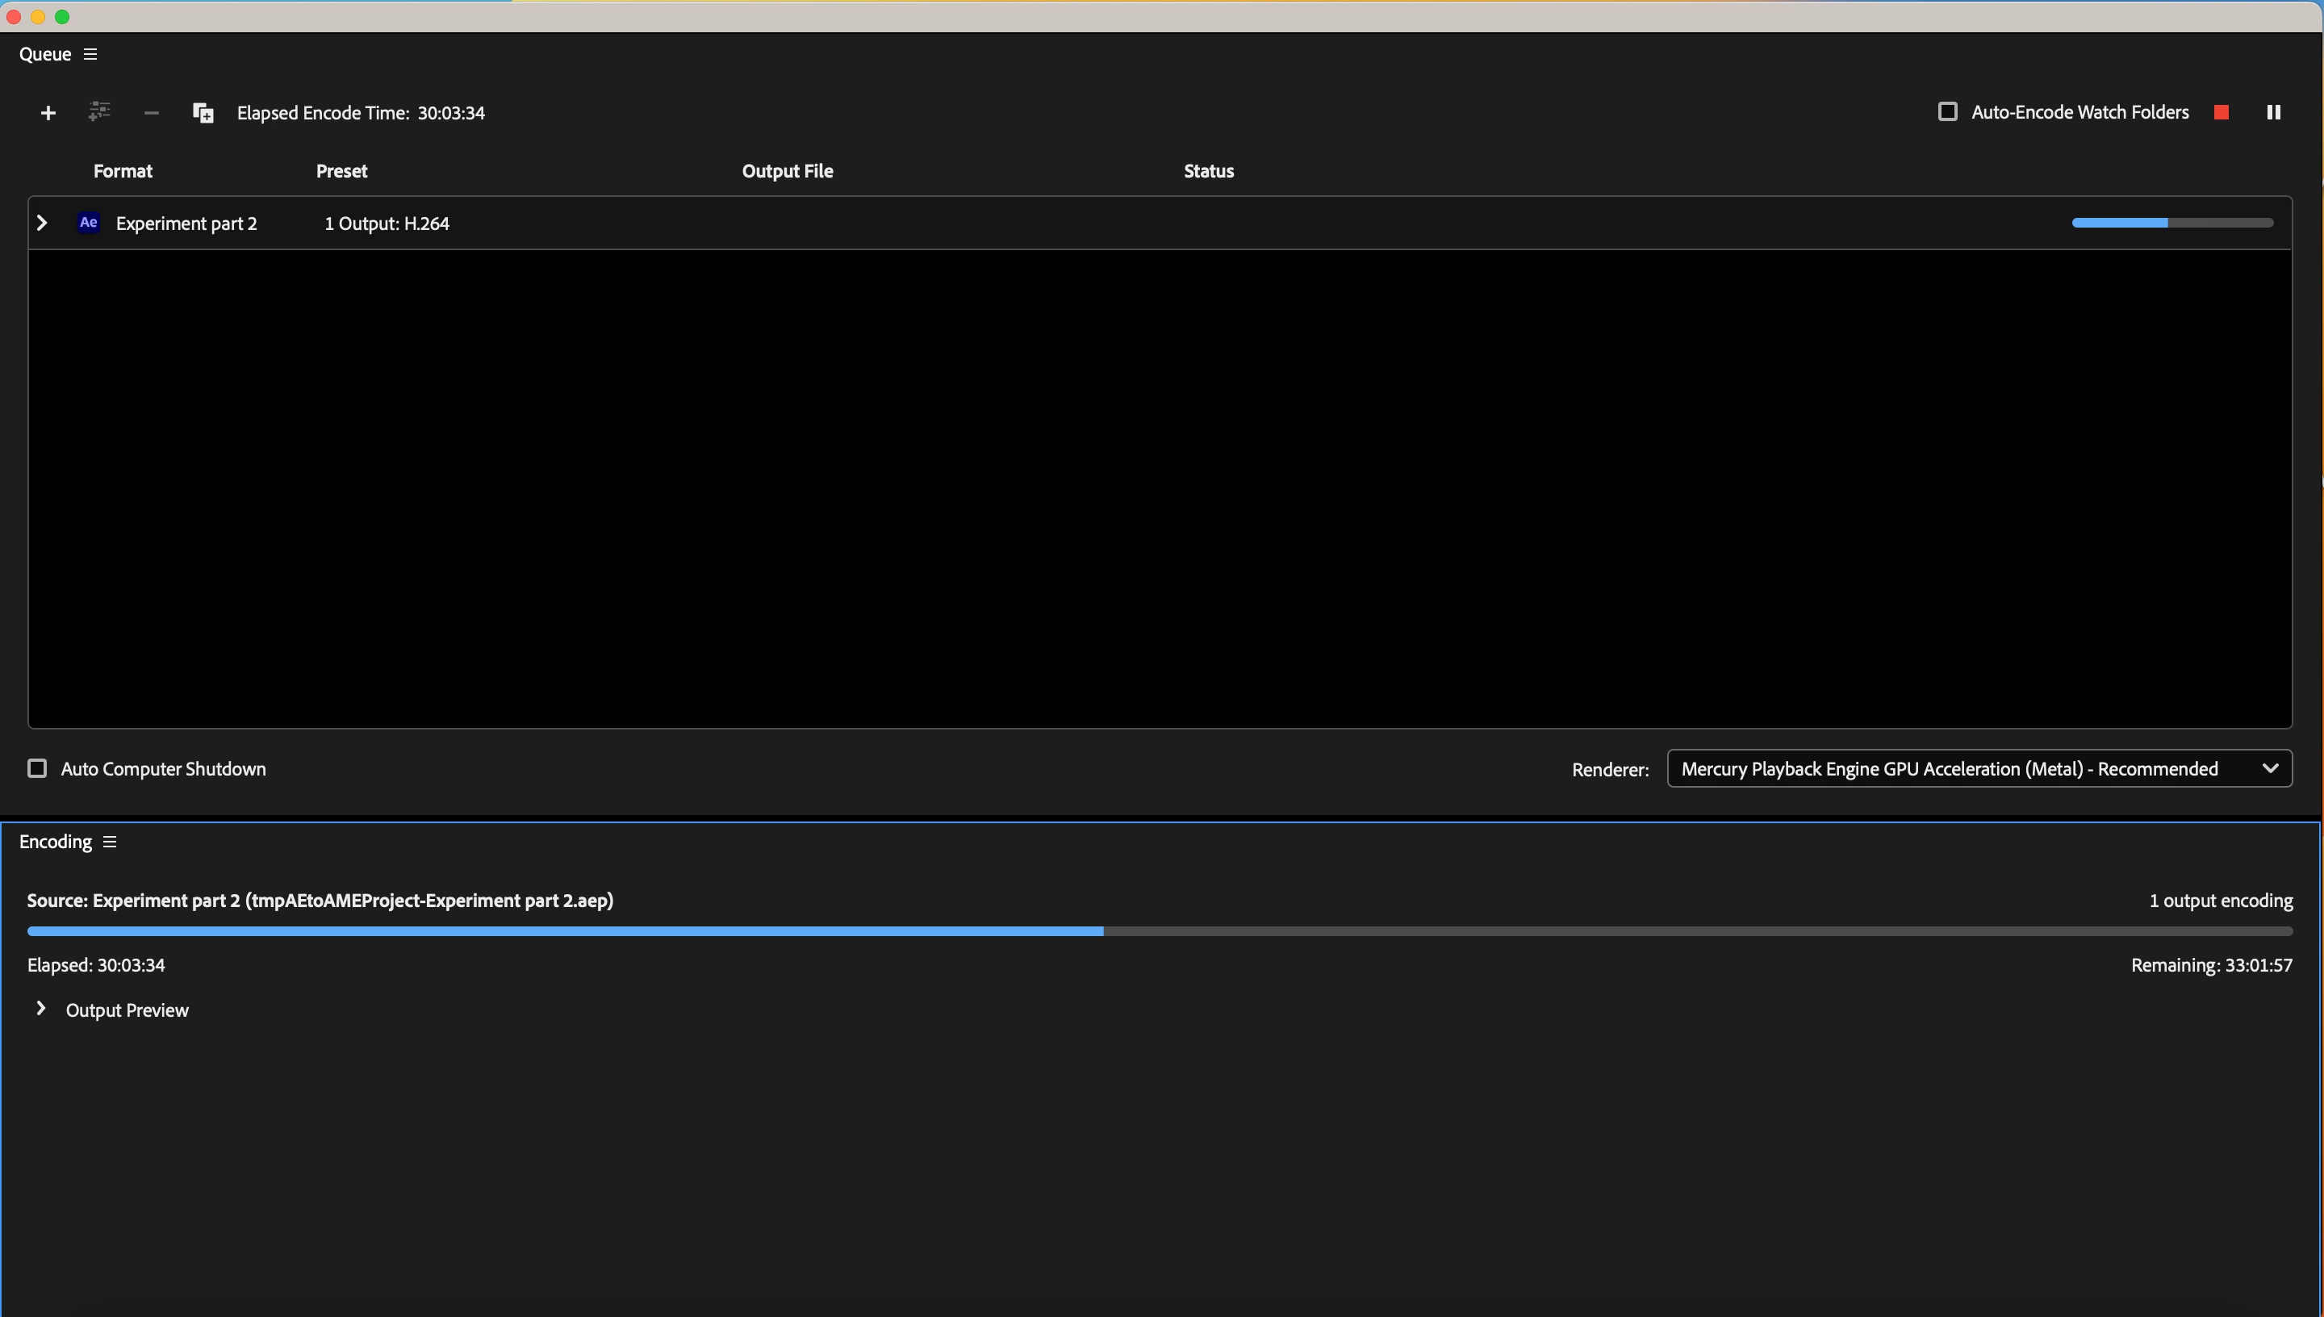The width and height of the screenshot is (2324, 1317).
Task: Pause the encoding queue
Action: click(x=2272, y=112)
